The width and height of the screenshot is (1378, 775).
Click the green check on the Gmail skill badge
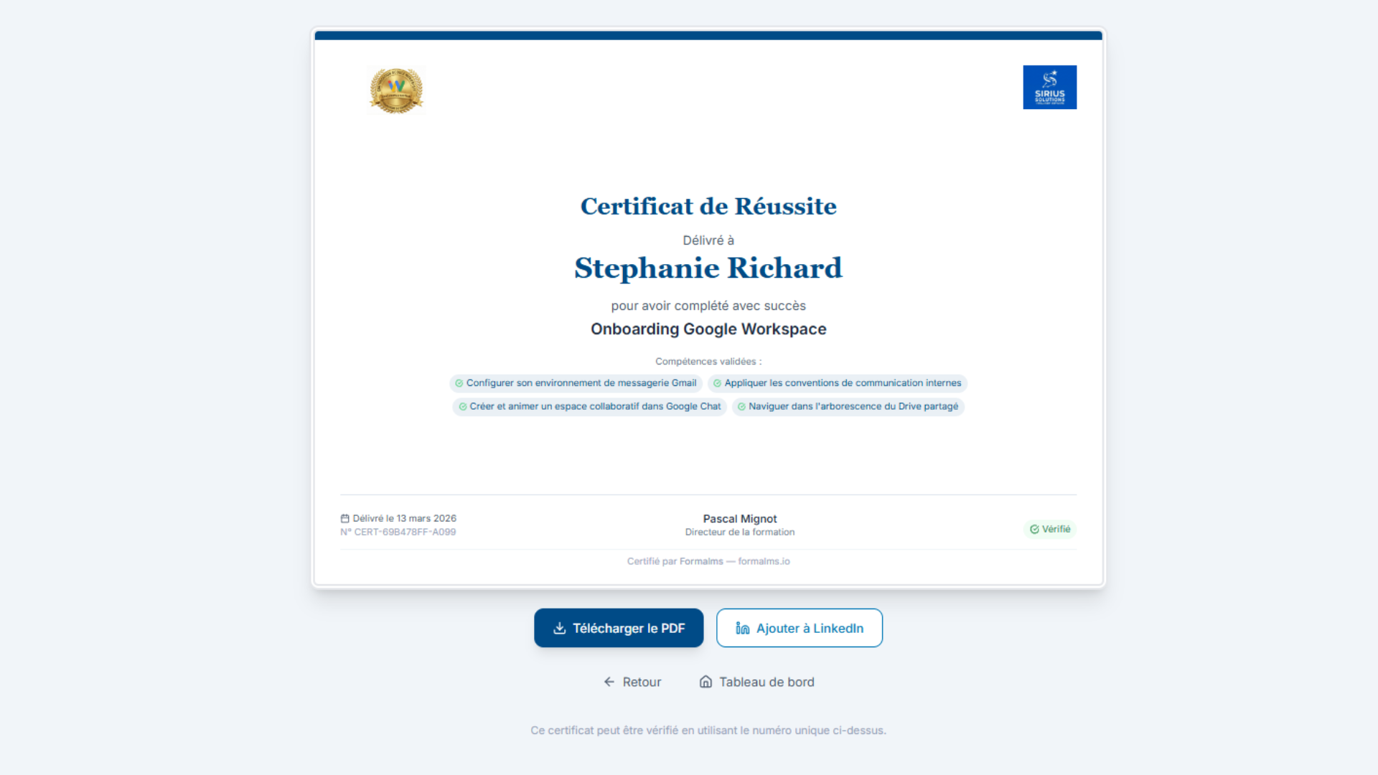pyautogui.click(x=459, y=383)
